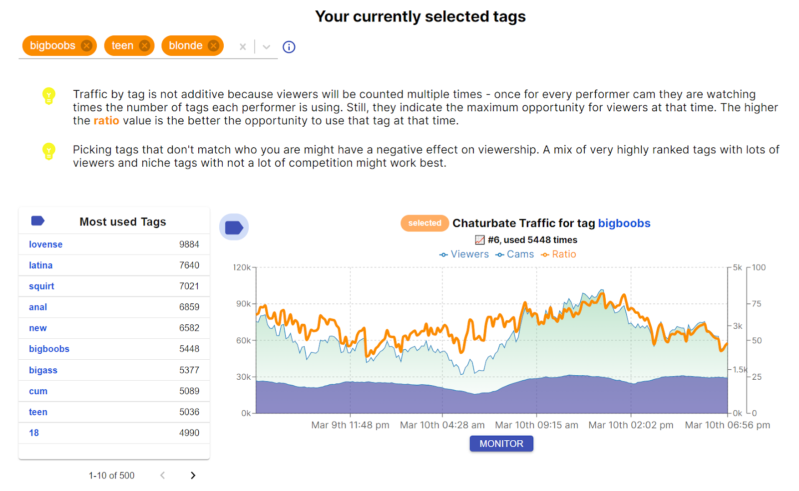The width and height of the screenshot is (799, 491).
Task: Open the cum tag link
Action: [38, 391]
